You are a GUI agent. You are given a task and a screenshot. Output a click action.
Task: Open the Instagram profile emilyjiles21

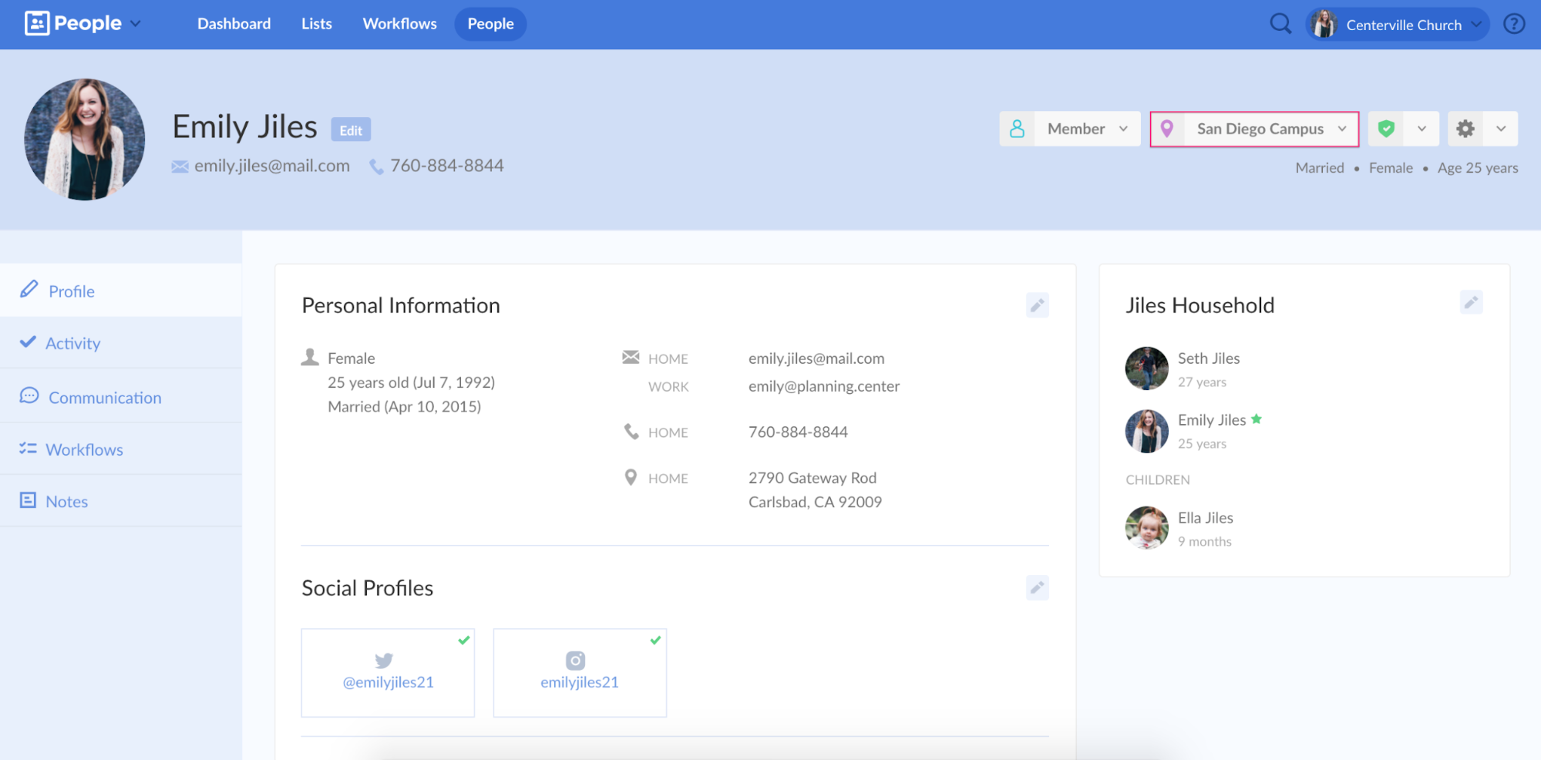coord(579,673)
